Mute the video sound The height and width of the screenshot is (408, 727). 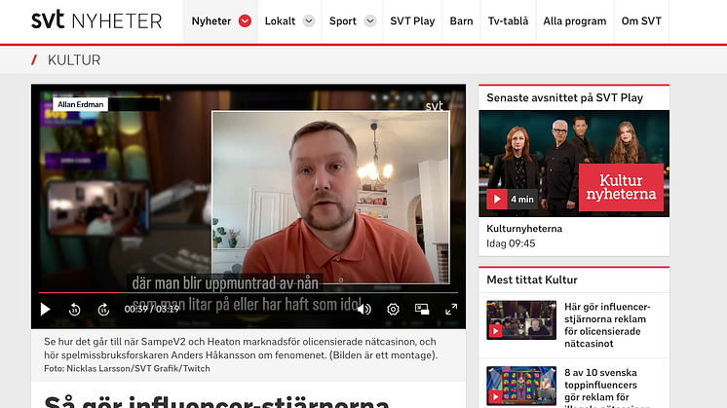pos(363,310)
